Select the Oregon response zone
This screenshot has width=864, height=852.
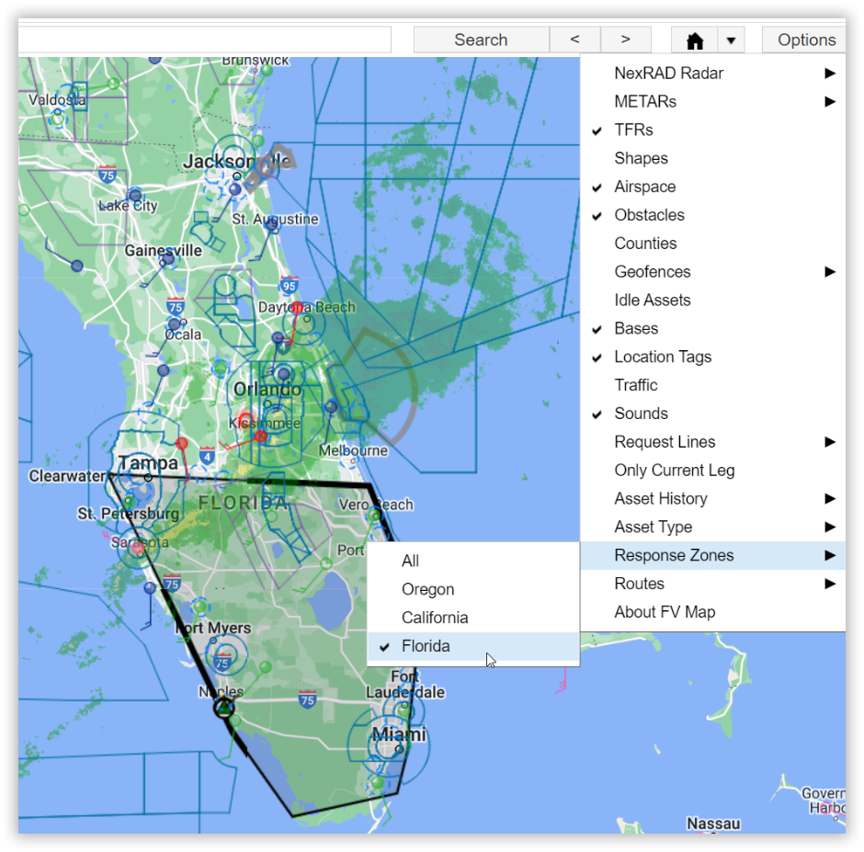(x=473, y=590)
